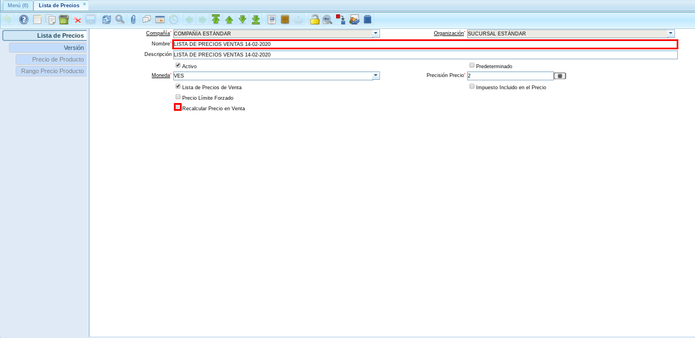Click the padlock Lock record icon
This screenshot has height=338, width=695.
315,19
